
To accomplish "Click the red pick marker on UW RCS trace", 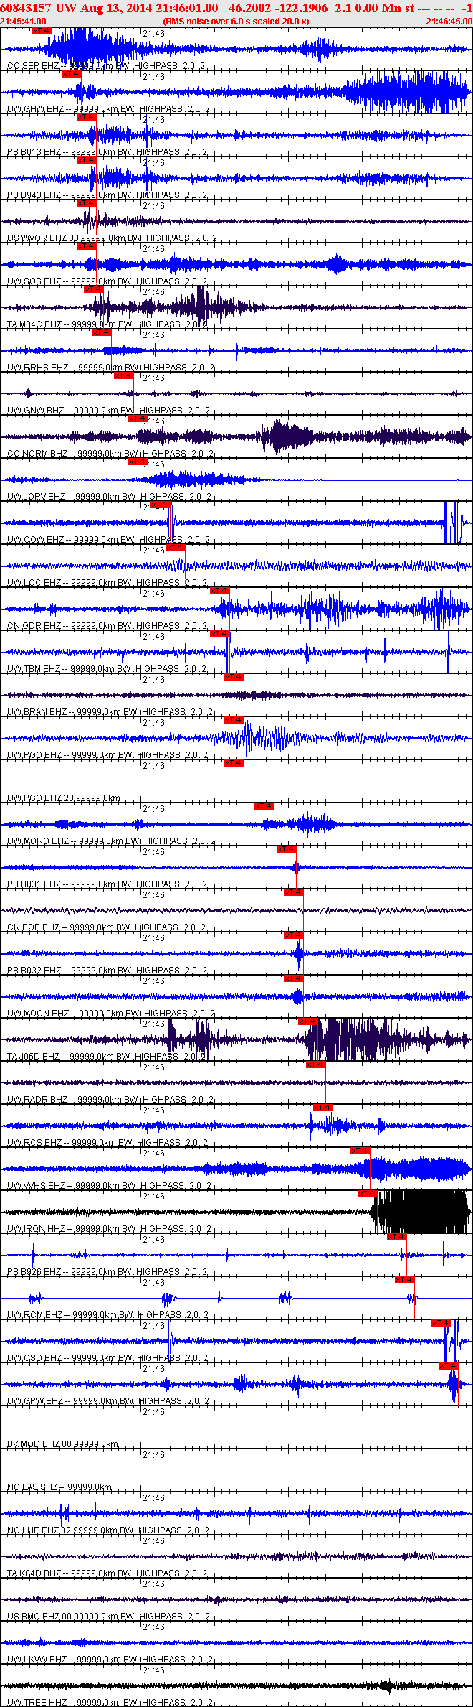I will pos(323,1108).
